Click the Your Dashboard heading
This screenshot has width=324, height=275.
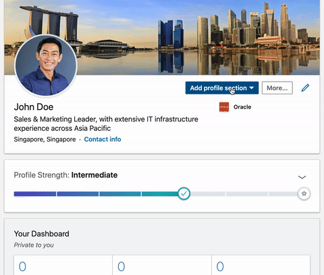[x=42, y=234]
